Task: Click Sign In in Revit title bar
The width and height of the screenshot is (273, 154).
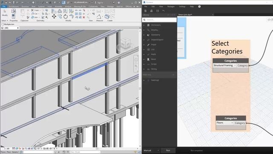Action: coord(99,3)
